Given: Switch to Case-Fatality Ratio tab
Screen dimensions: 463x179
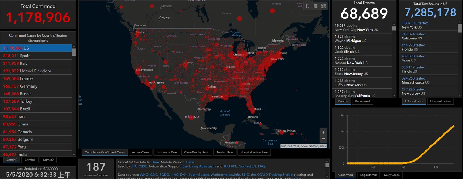Looking at the screenshot, I should tap(197, 152).
